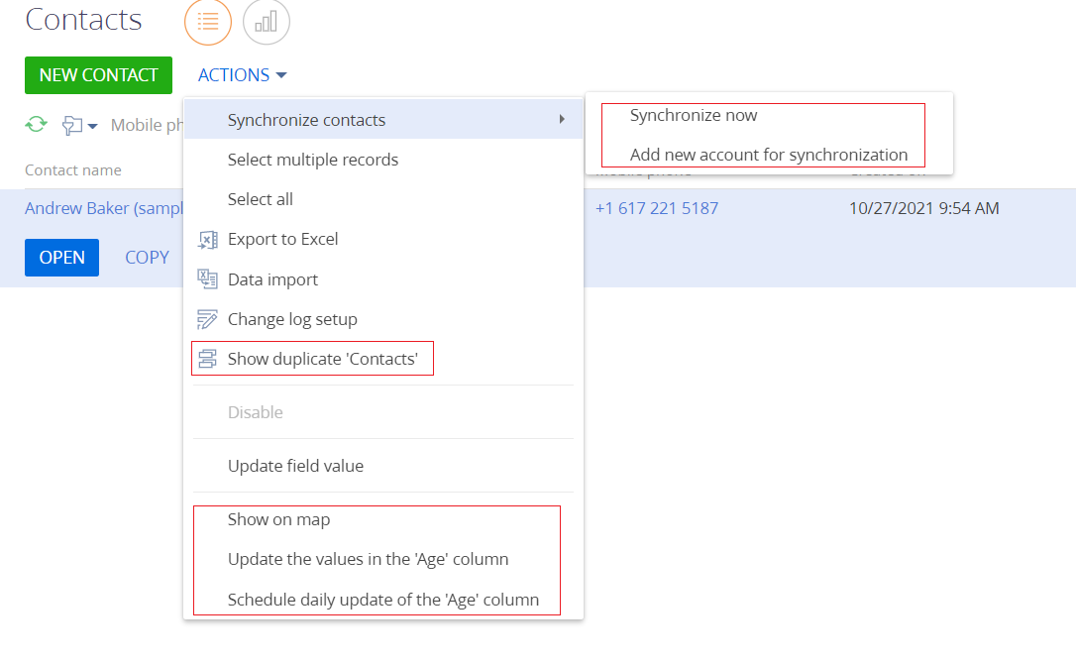The image size is (1076, 665).
Task: Click the OPEN button
Action: (61, 258)
